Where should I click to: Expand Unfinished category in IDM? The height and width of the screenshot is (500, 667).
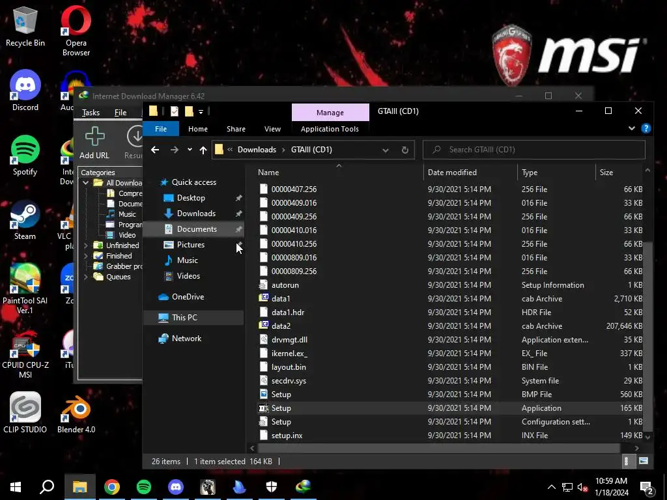click(85, 245)
